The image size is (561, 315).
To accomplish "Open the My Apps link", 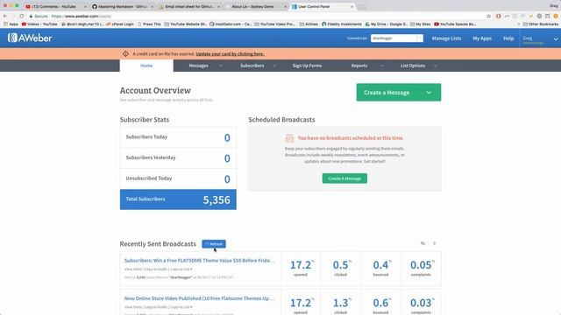I will coord(482,38).
